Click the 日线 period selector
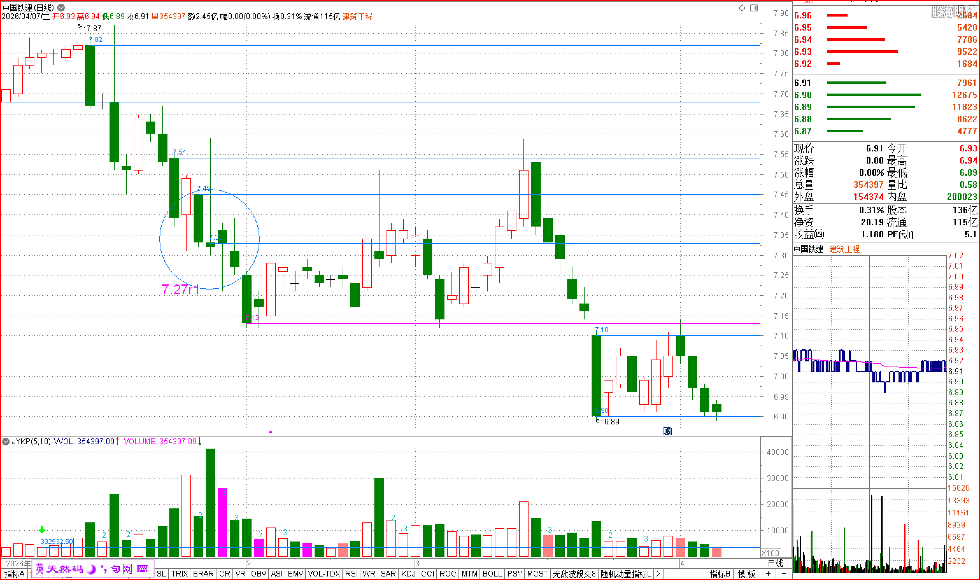This screenshot has height=580, width=980. click(775, 563)
